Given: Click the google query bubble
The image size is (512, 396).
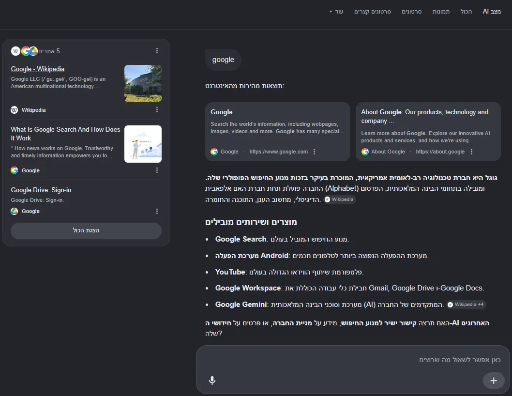Looking at the screenshot, I should click(x=224, y=60).
